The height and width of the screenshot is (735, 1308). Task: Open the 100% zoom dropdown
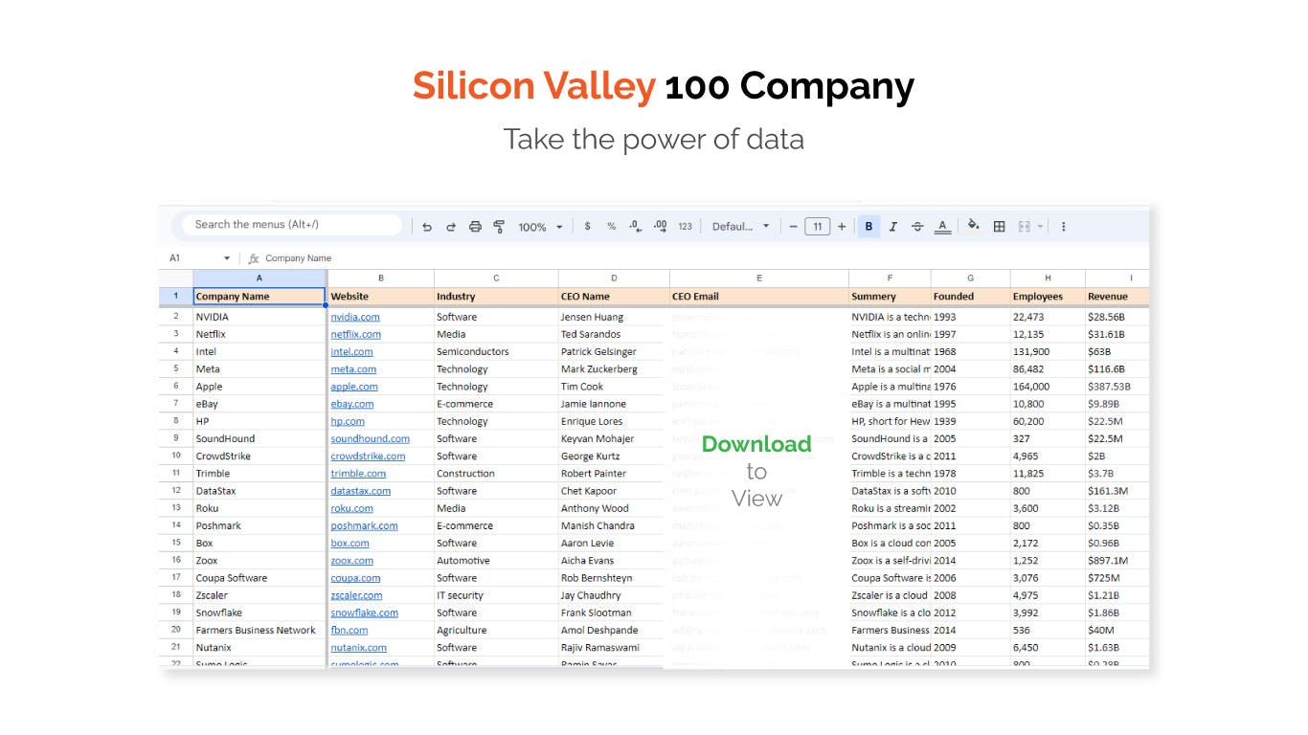tap(541, 227)
